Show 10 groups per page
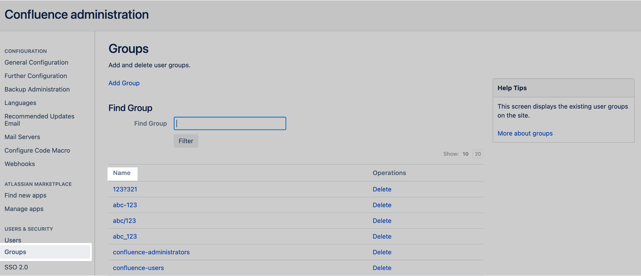Image resolution: width=641 pixels, height=276 pixels. 465,154
